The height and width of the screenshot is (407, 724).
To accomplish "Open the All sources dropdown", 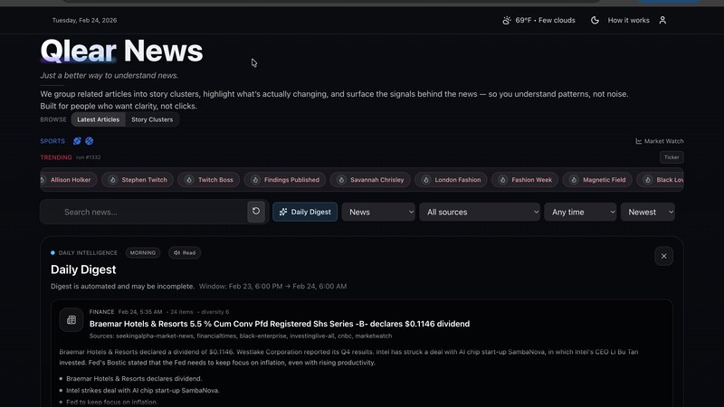I will (480, 212).
